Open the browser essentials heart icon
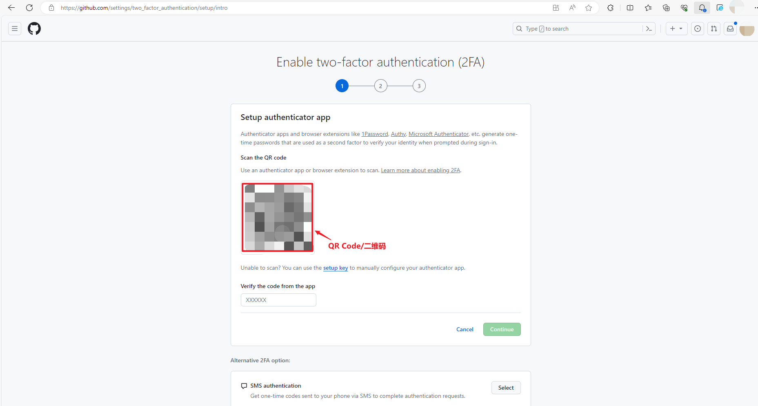 click(684, 8)
